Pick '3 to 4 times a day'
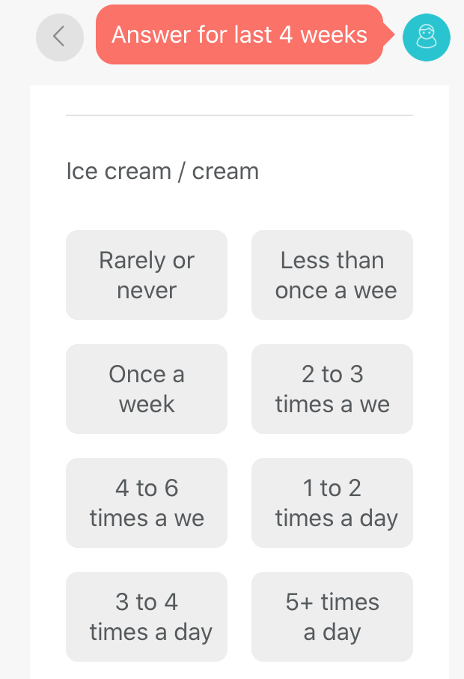464x679 pixels. coord(147,617)
